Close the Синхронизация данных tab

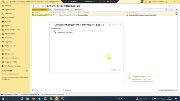pyautogui.click(x=39, y=95)
